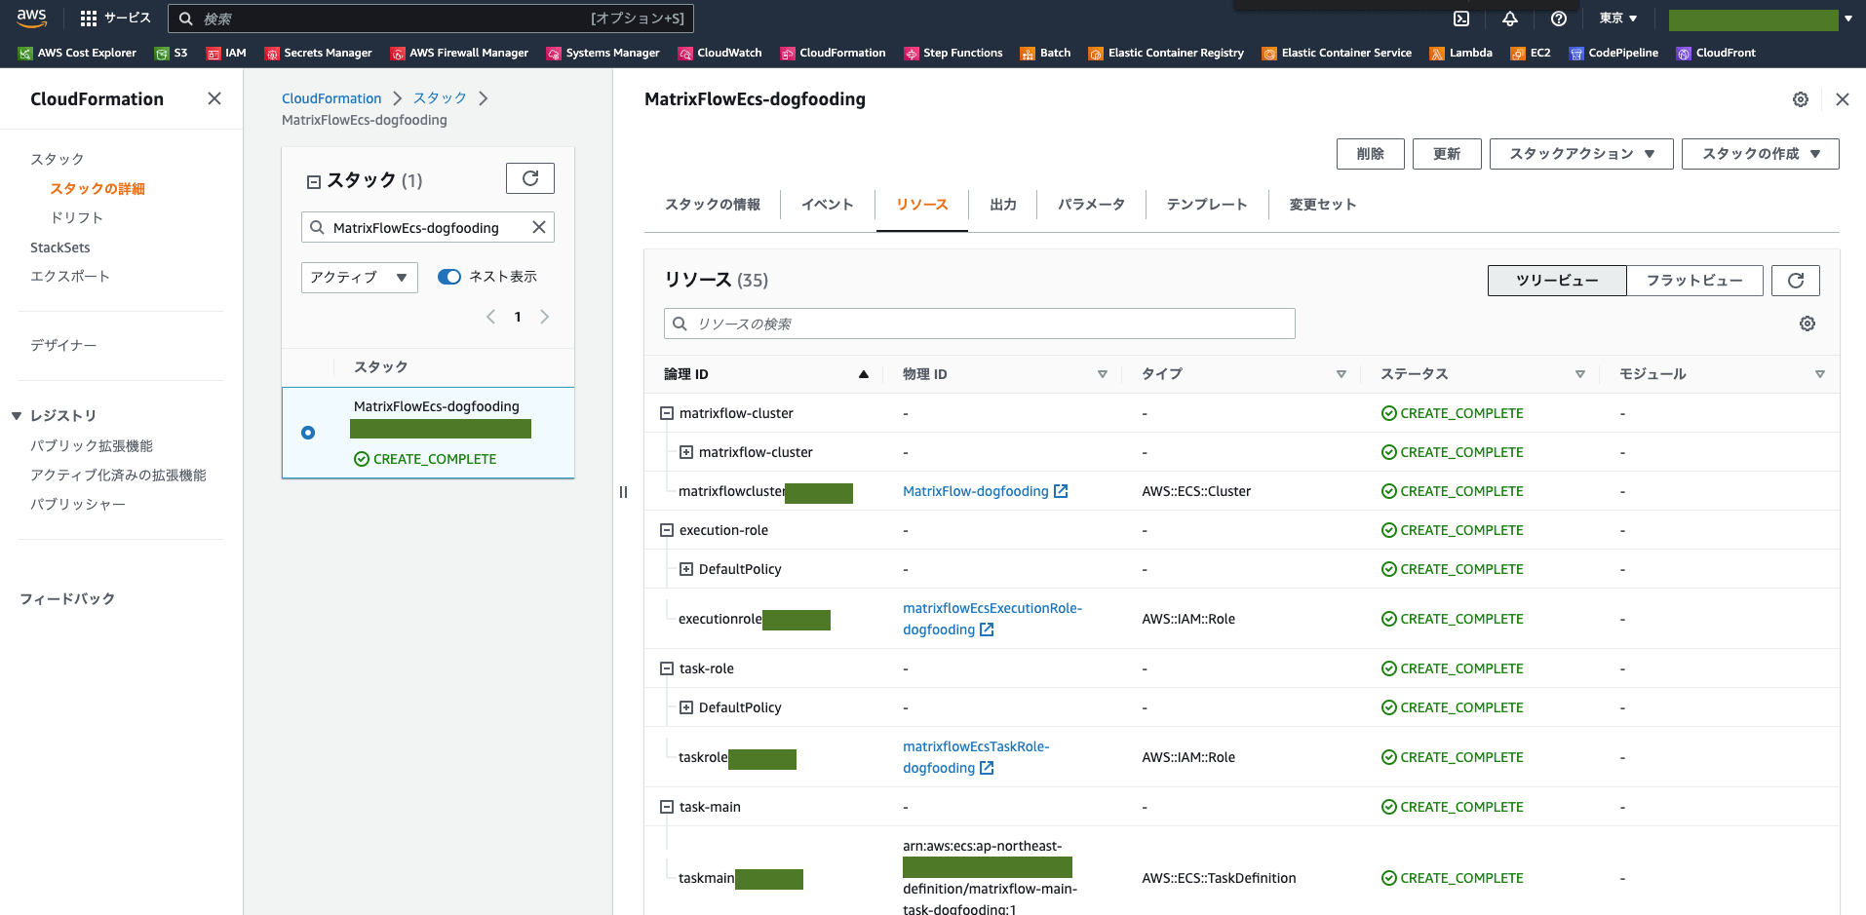This screenshot has height=915, width=1866.
Task: Switch to 出力 tab
Action: click(x=1003, y=205)
